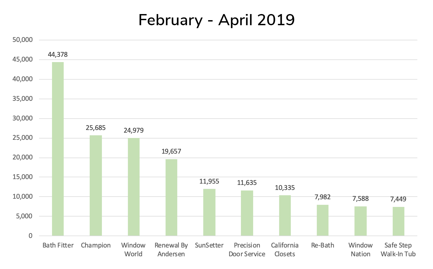Select the Window Nation bar
Viewport: 433px width, 269px height.
[x=361, y=221]
